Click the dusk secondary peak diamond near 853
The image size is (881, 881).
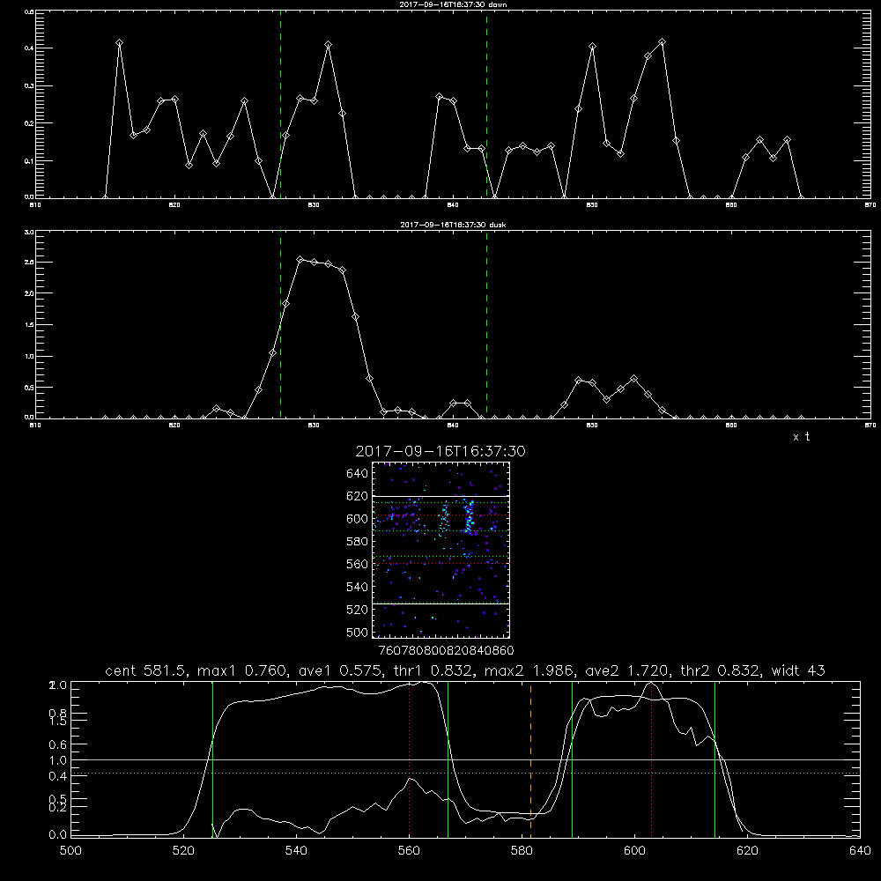[x=633, y=379]
